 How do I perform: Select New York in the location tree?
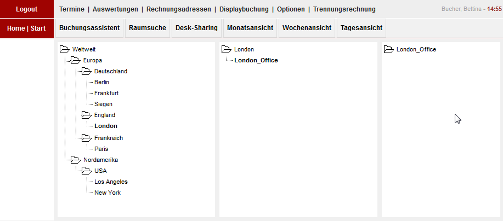point(108,193)
